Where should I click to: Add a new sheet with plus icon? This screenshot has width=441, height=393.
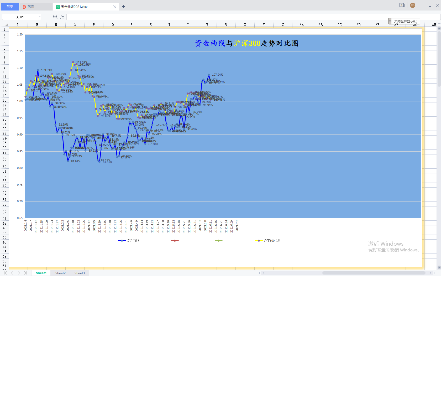[92, 273]
